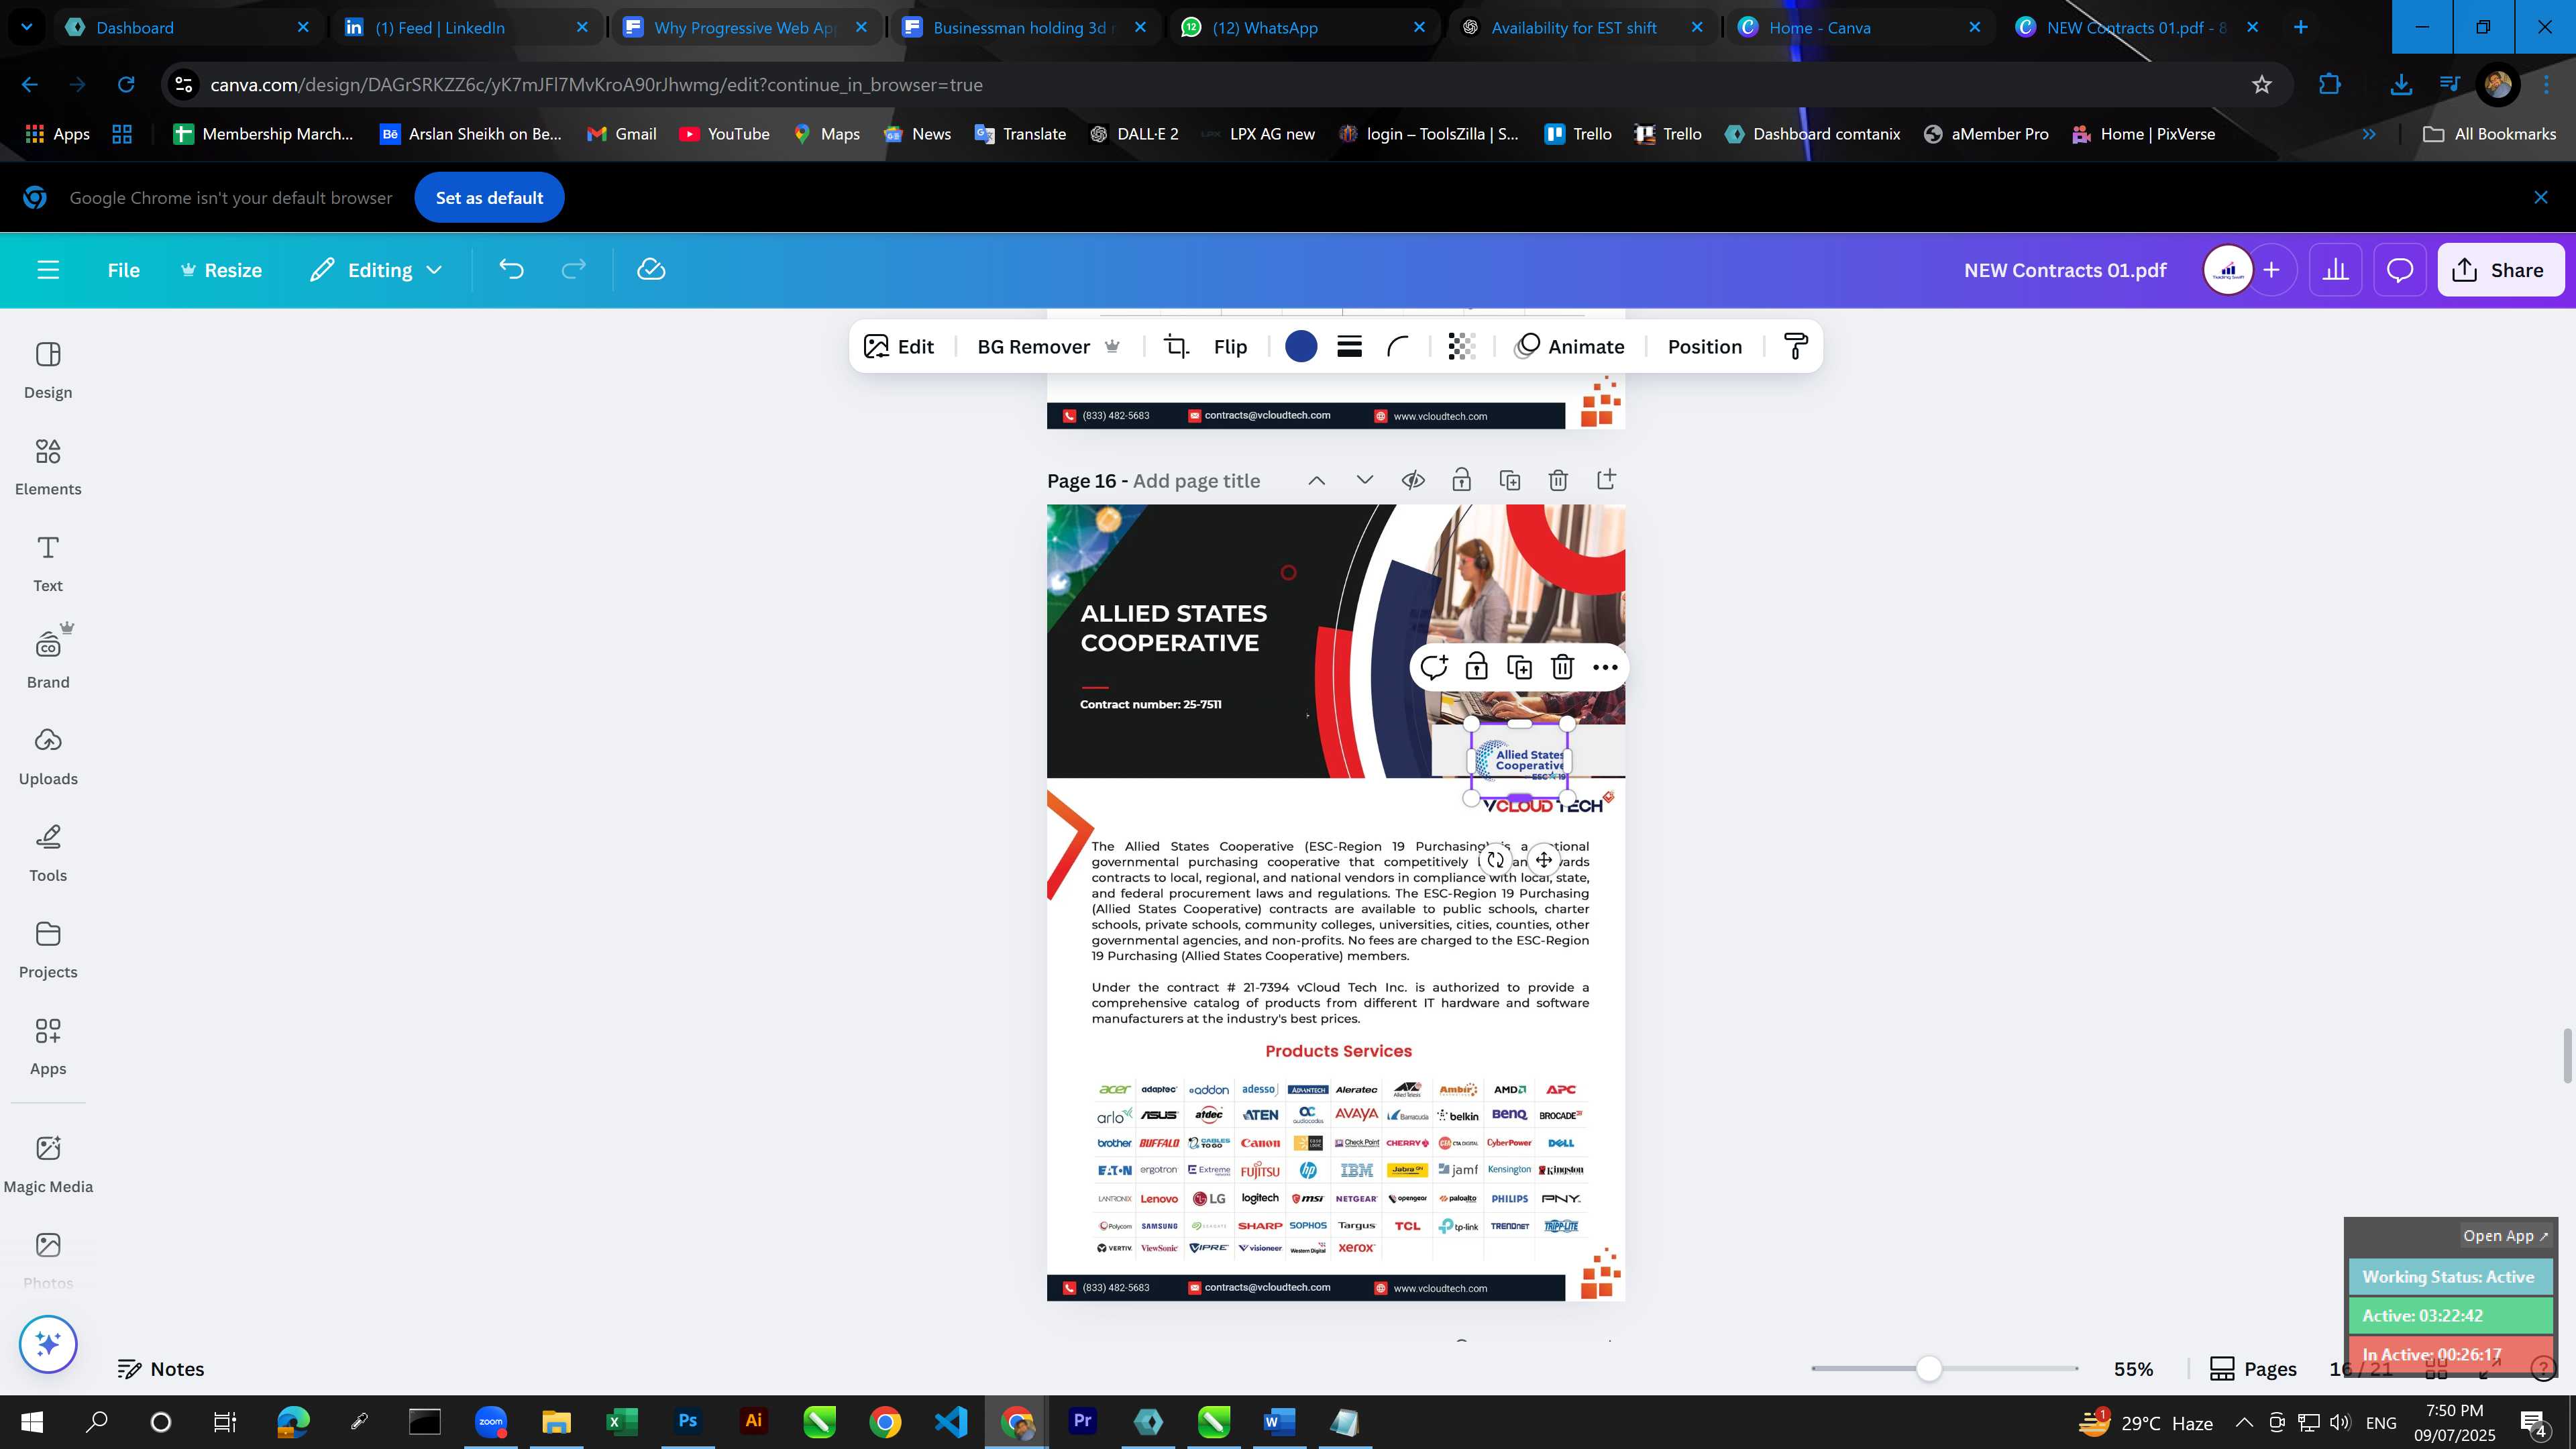Expand hidden bookmarks overflow

(x=2368, y=134)
